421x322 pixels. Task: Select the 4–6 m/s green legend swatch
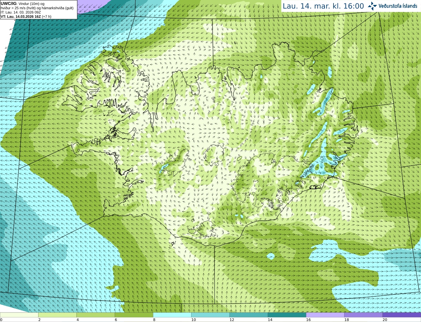pos(96,315)
